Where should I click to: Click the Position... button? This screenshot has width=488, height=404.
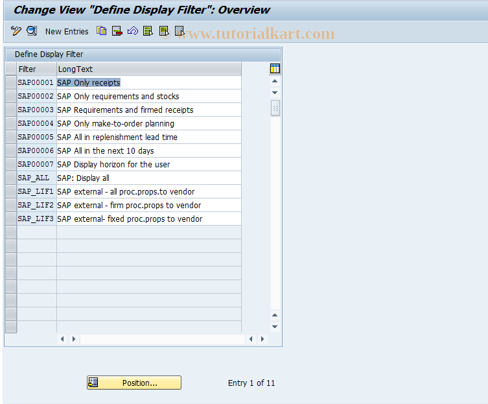point(134,383)
